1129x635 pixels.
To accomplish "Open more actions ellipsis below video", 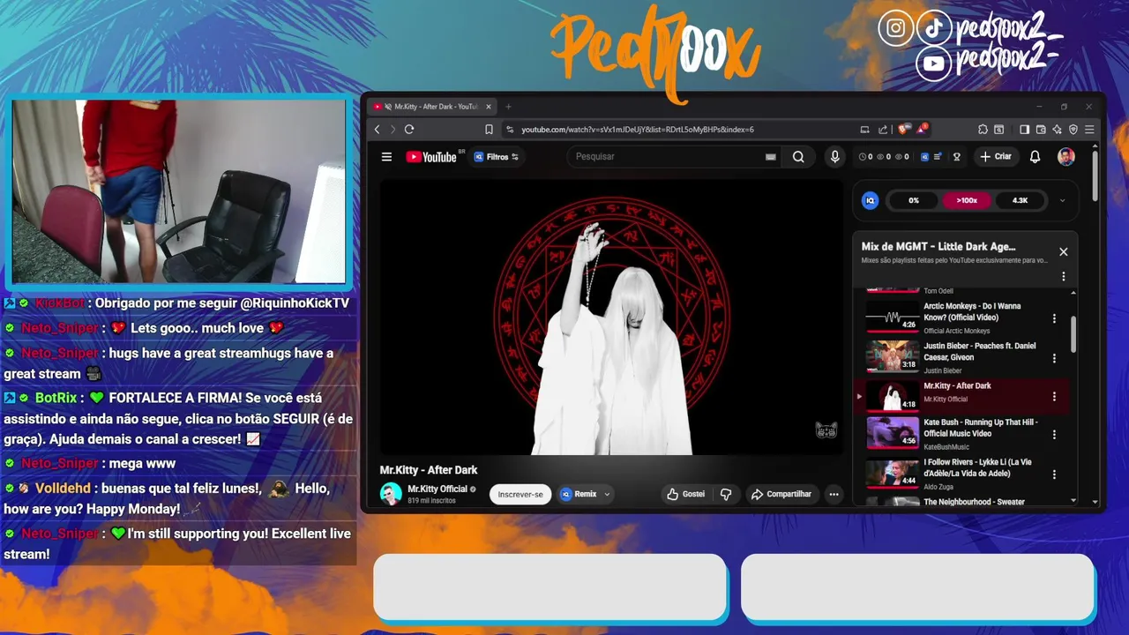I will coord(834,494).
